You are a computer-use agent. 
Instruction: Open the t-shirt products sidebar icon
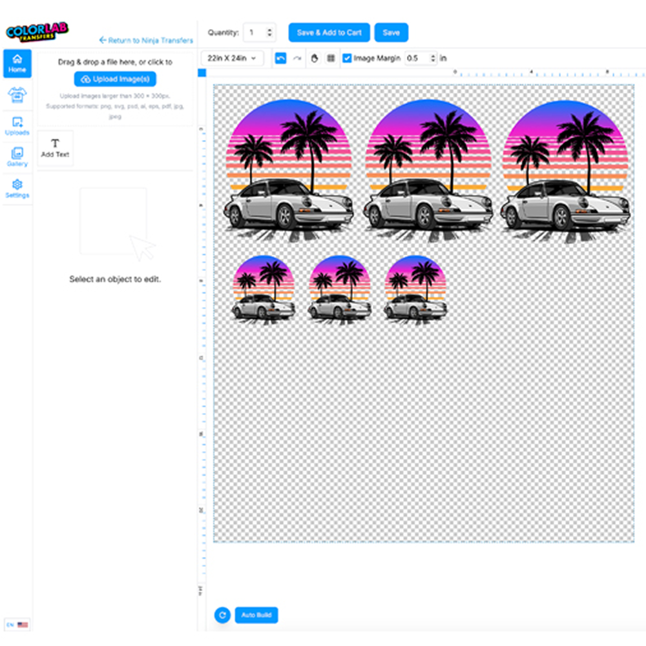(17, 95)
